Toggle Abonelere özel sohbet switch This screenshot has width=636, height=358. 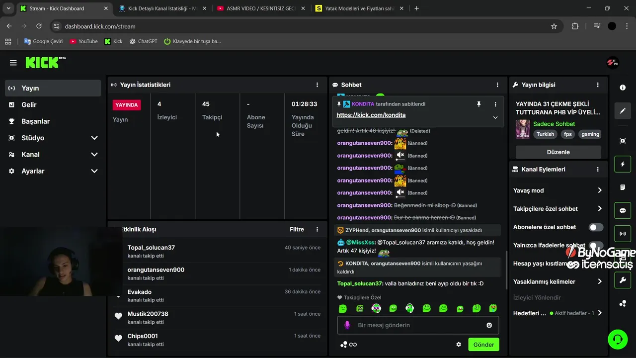[596, 227]
